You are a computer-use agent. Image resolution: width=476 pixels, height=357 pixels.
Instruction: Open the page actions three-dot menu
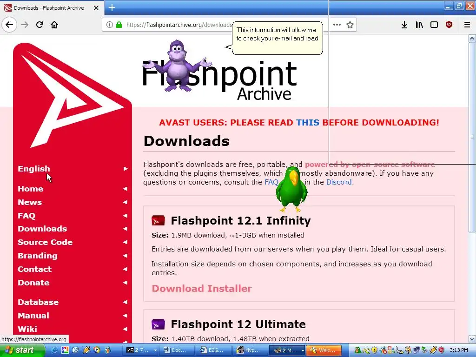click(x=337, y=25)
